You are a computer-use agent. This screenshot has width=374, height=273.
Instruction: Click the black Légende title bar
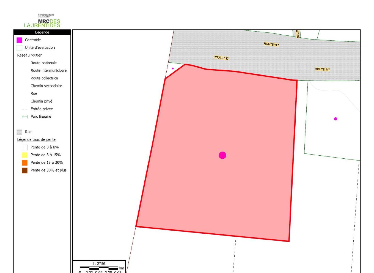(x=42, y=32)
